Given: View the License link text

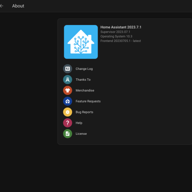Looking at the screenshot, I should pyautogui.click(x=81, y=134).
